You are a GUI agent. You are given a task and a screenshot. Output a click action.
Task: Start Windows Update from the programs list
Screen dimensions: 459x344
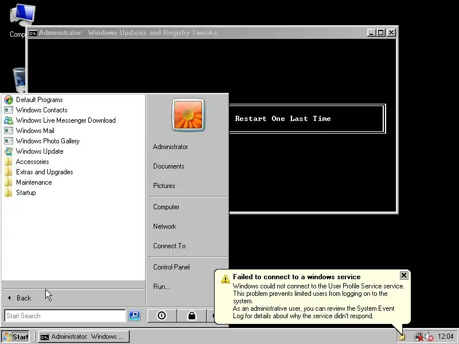pyautogui.click(x=40, y=151)
